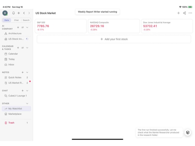Open the R profile avatar
The height and width of the screenshot is (146, 195).
tap(5, 13)
